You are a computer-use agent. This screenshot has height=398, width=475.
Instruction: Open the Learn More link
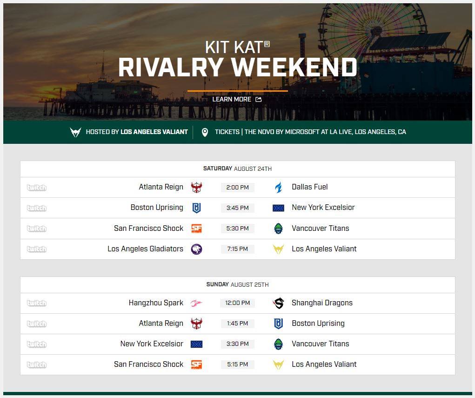coord(232,100)
